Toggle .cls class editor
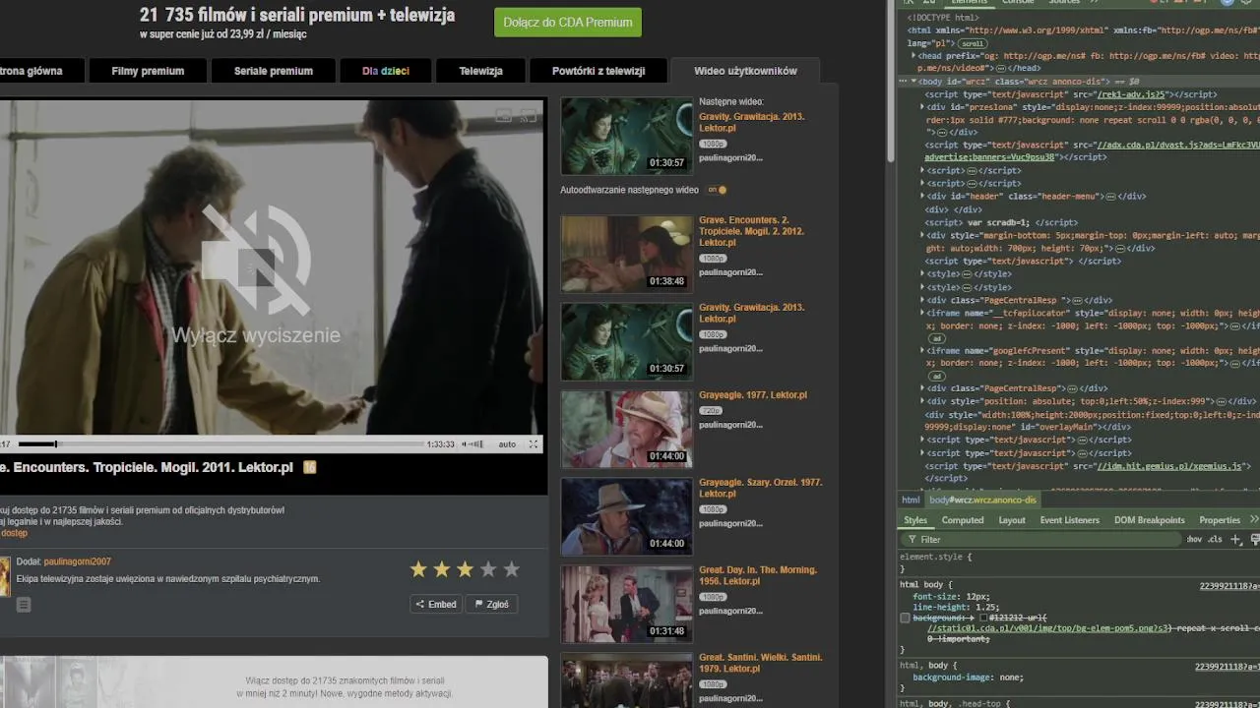 [1215, 539]
